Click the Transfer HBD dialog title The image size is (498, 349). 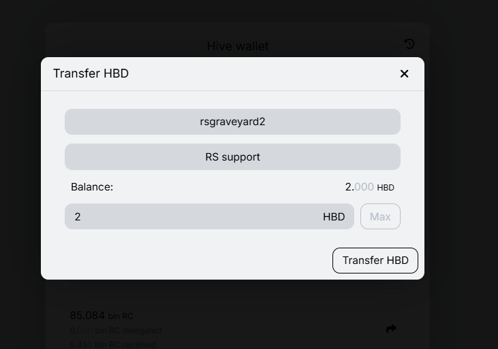click(91, 73)
